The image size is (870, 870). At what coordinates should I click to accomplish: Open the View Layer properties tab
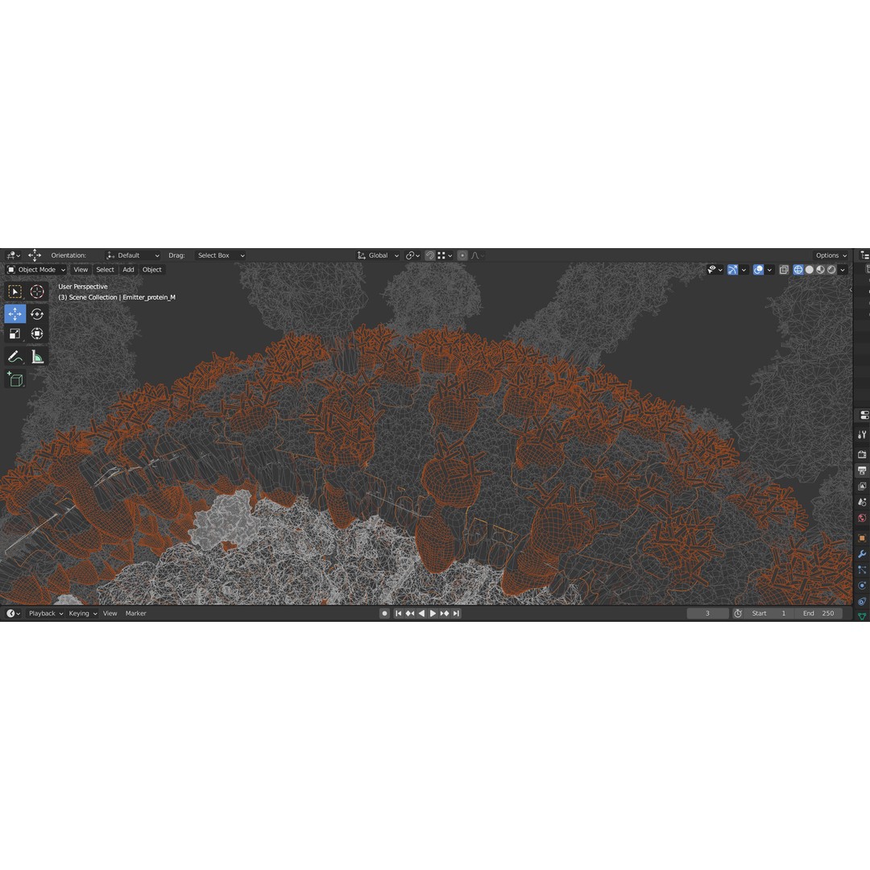tap(862, 487)
